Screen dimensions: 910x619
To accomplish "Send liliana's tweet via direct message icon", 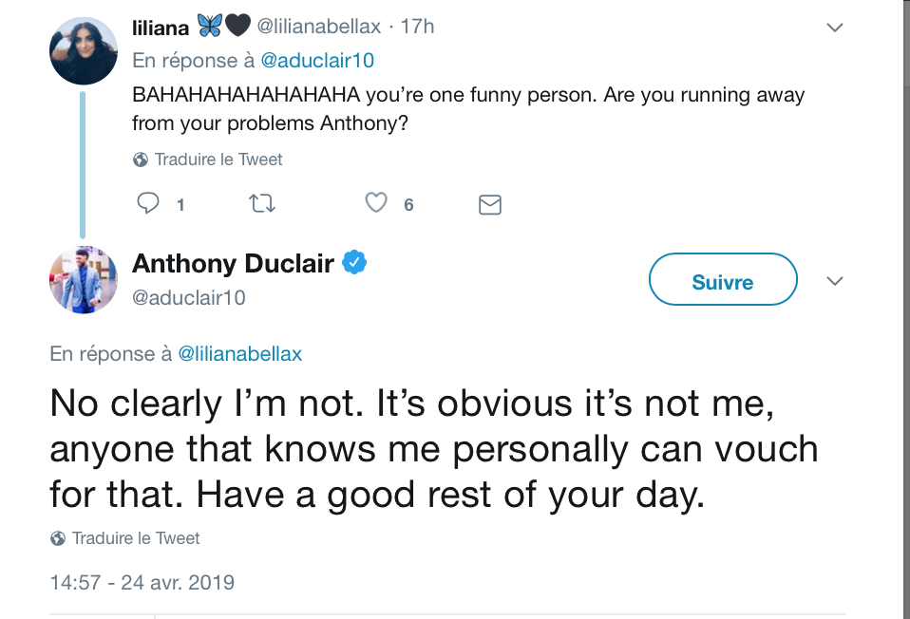I will pyautogui.click(x=490, y=205).
